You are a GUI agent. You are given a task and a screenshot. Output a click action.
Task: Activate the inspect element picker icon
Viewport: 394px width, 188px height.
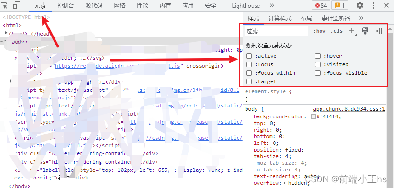[x=5, y=5]
